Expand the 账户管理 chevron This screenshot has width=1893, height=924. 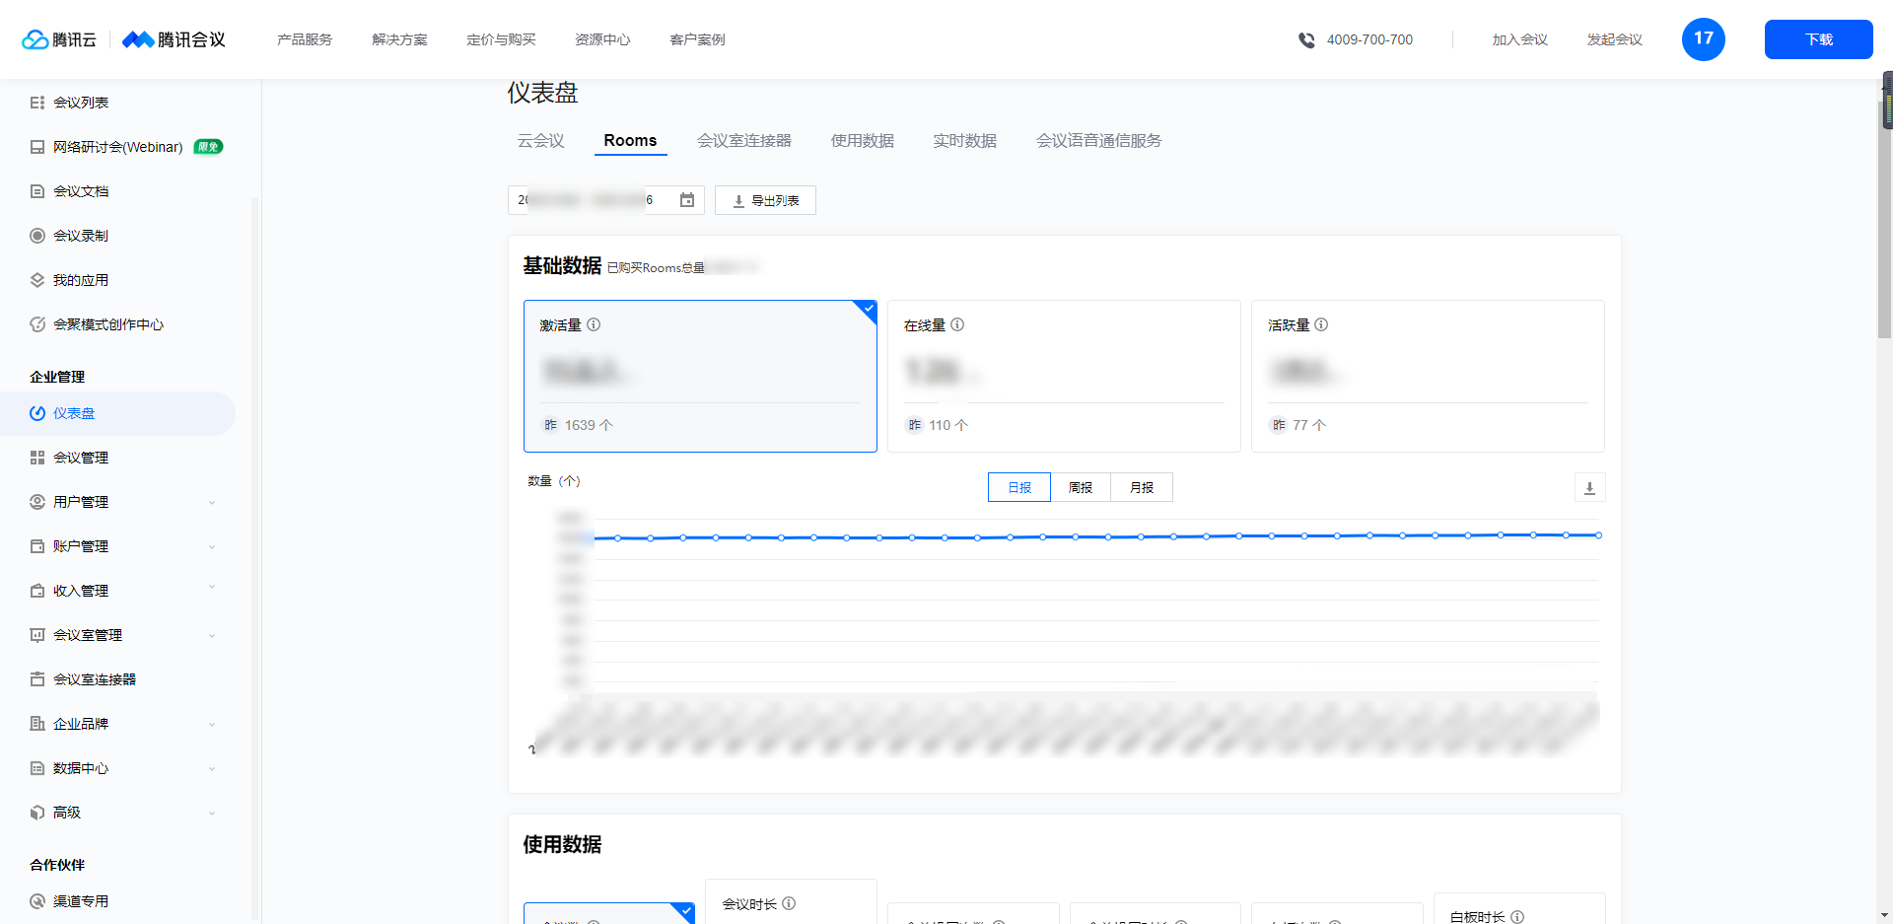point(212,547)
